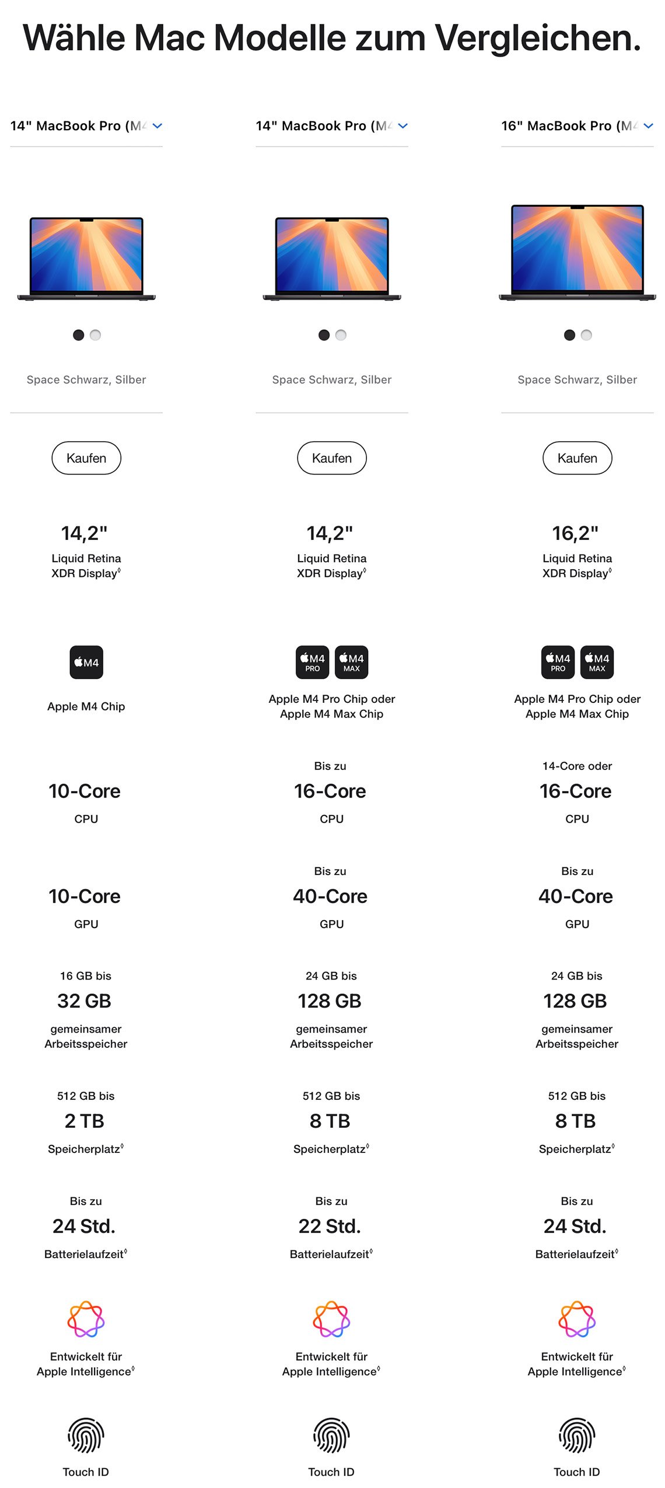Select Silver color for first MacBook Pro

pos(96,335)
